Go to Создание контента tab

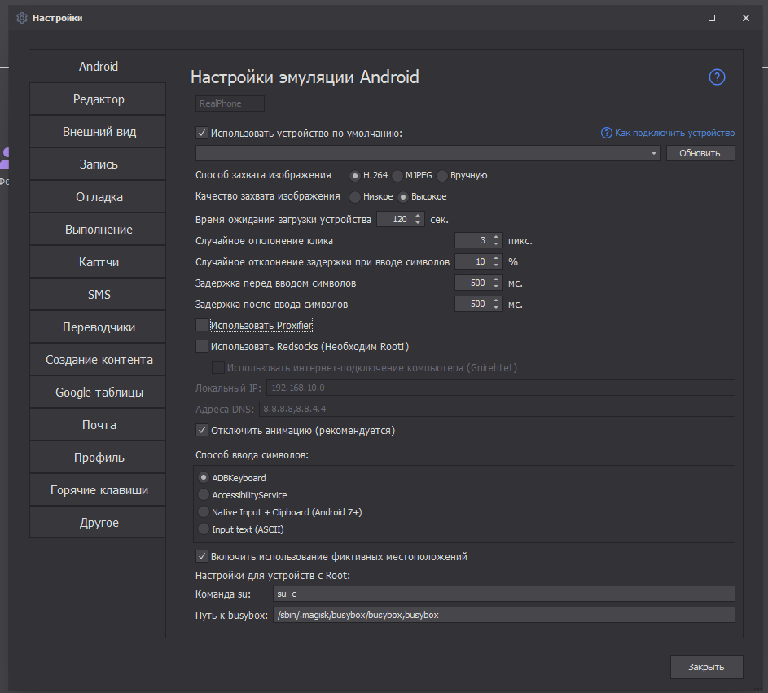tap(99, 359)
